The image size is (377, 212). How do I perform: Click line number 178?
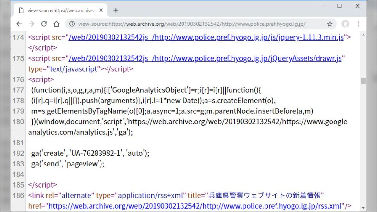click(18, 101)
